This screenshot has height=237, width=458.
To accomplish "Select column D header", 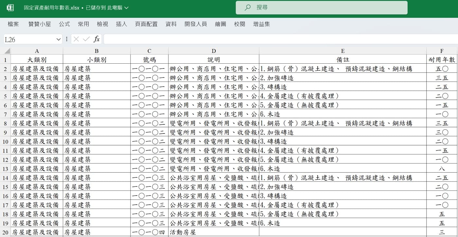I will (214, 51).
